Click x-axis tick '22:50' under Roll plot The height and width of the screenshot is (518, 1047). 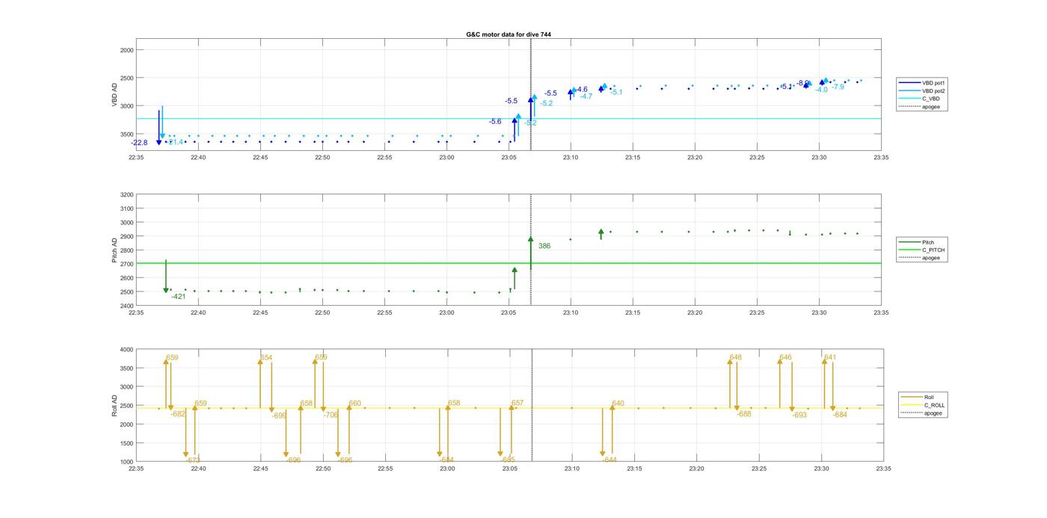[322, 469]
